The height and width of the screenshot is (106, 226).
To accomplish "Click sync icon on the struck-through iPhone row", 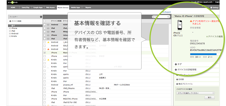I will [49, 35].
